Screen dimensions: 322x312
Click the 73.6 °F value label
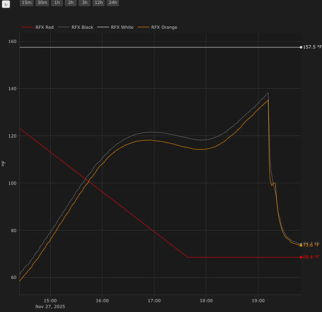[311, 245]
